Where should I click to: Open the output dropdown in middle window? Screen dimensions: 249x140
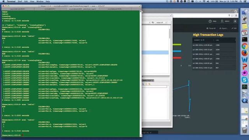[161, 23]
